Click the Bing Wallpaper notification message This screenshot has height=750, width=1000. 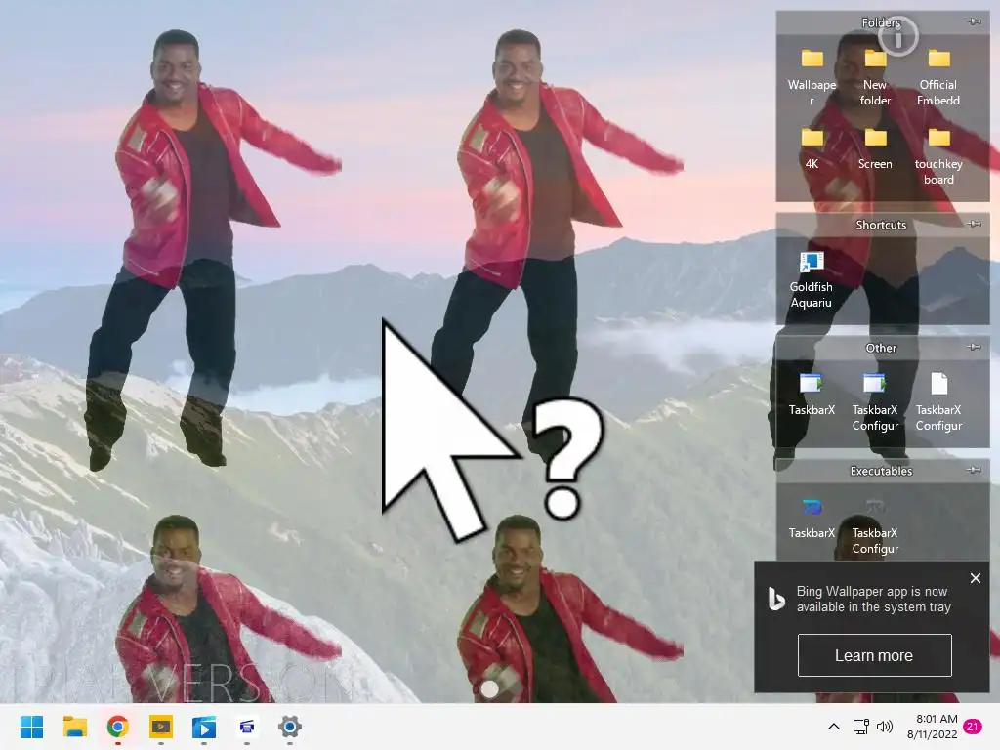tap(873, 599)
